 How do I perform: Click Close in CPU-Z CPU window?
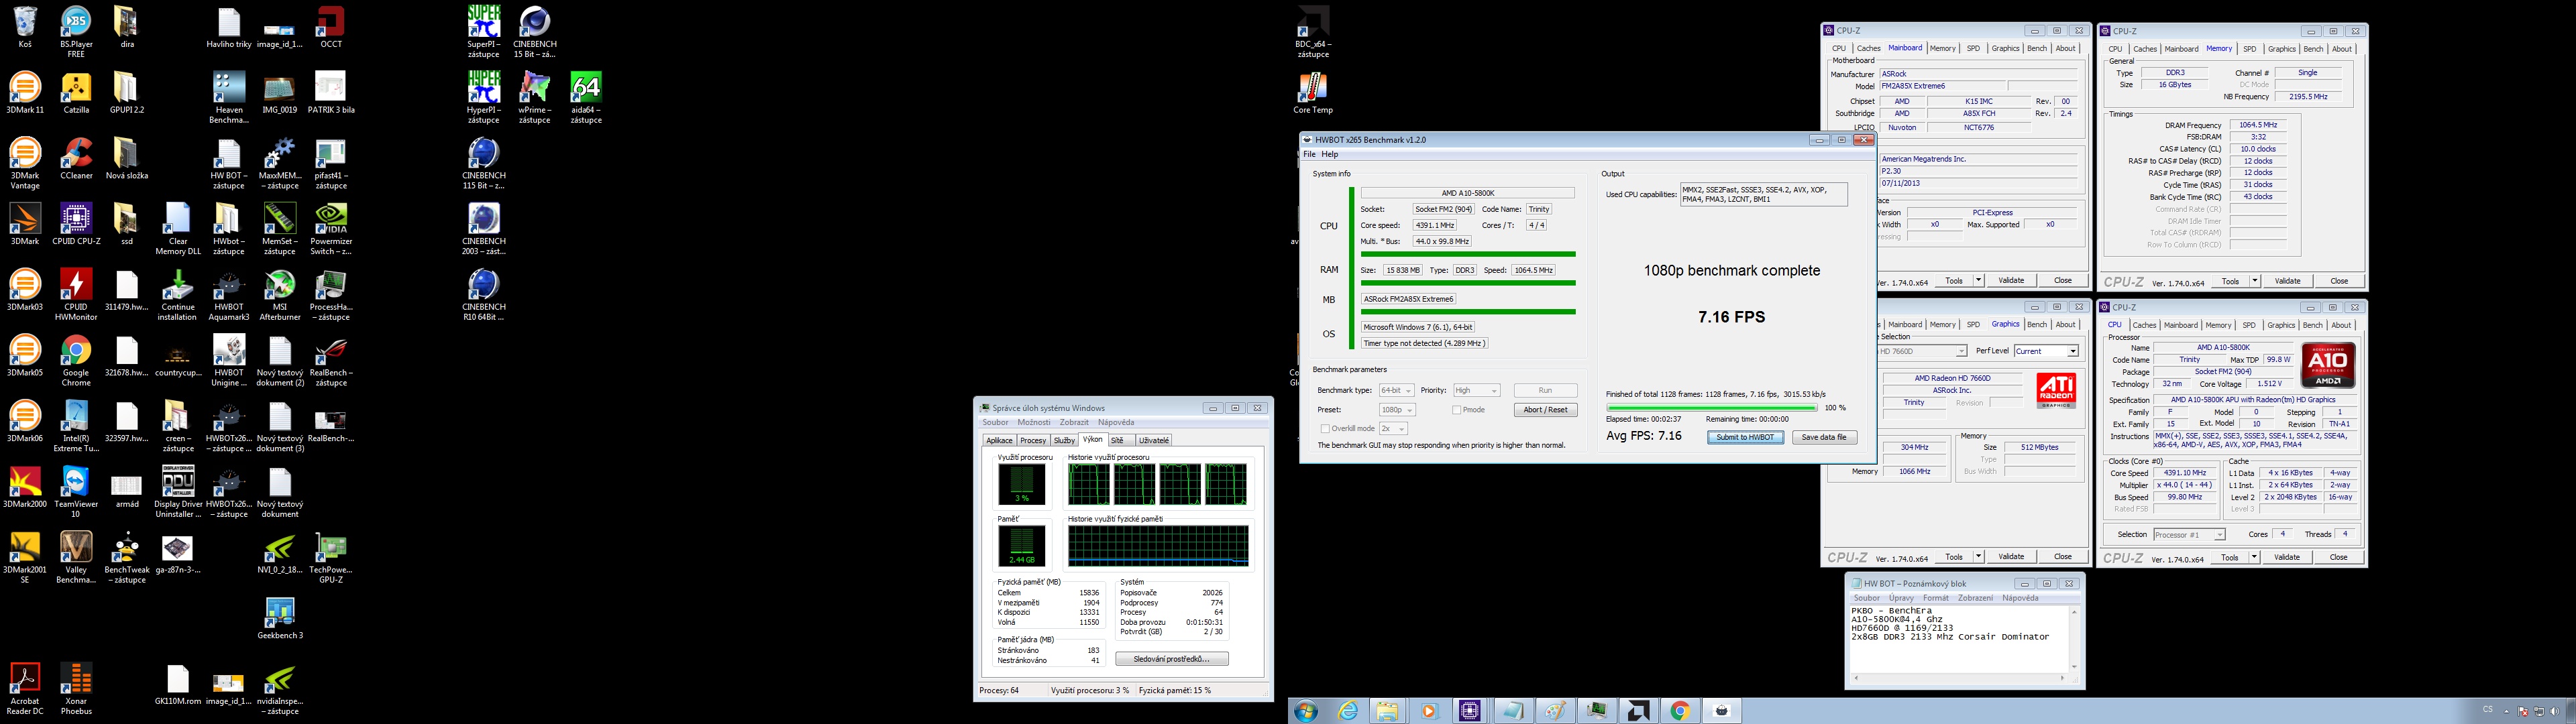pos(2338,558)
